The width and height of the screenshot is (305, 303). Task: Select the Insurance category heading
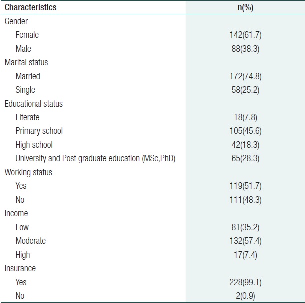pos(20,268)
